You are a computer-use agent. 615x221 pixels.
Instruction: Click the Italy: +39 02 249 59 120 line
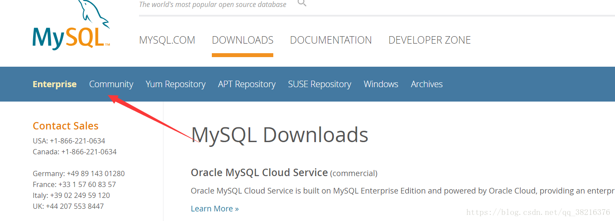tap(71, 195)
